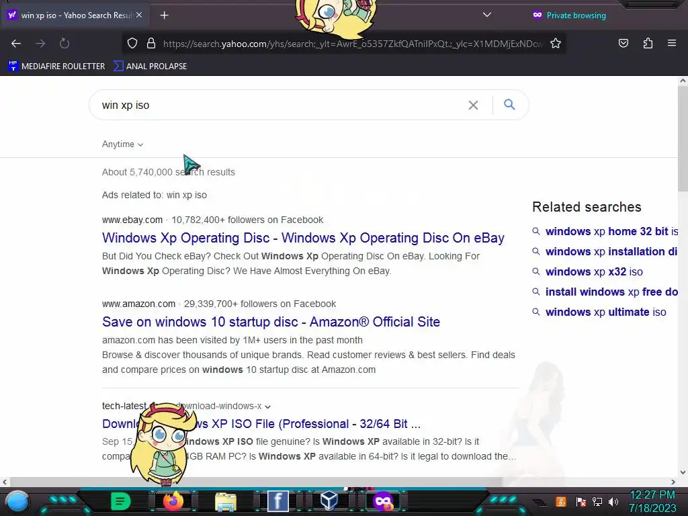
Task: Select related search windows xp home 32 bit
Action: click(x=611, y=231)
